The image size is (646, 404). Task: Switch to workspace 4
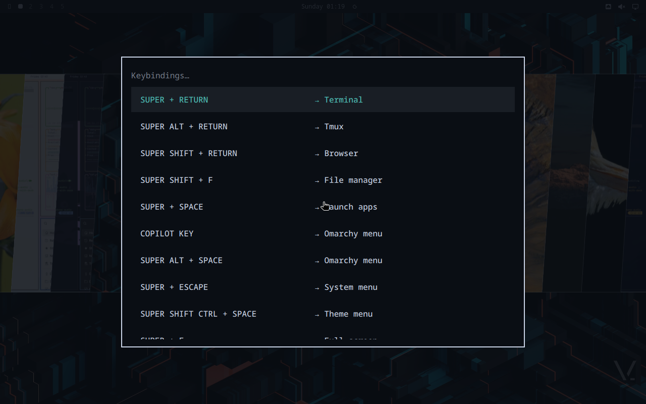[x=51, y=7]
